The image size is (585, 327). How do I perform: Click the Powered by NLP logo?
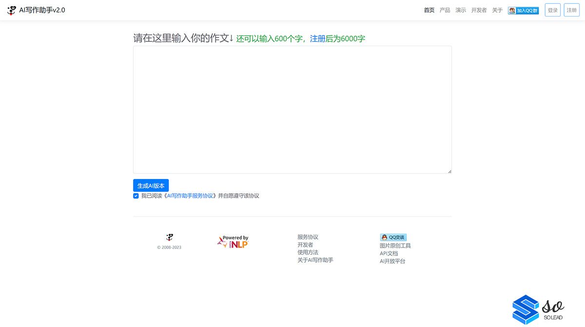click(x=233, y=242)
